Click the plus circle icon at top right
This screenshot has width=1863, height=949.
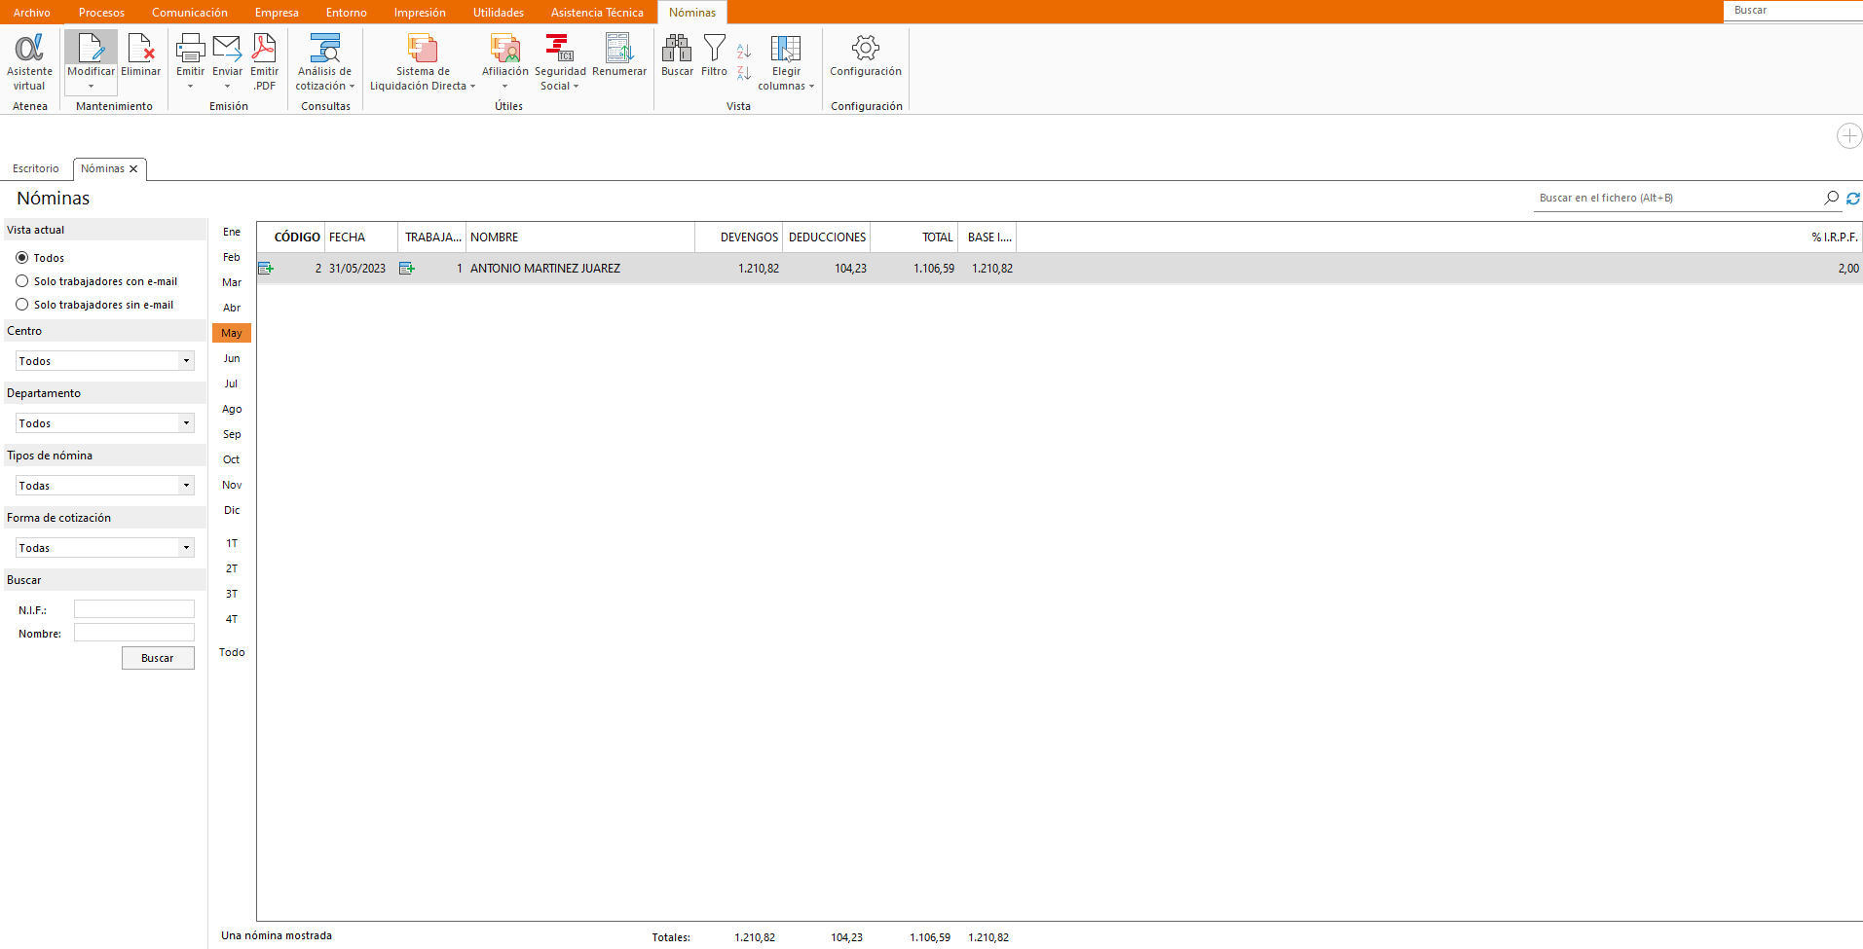(1849, 135)
